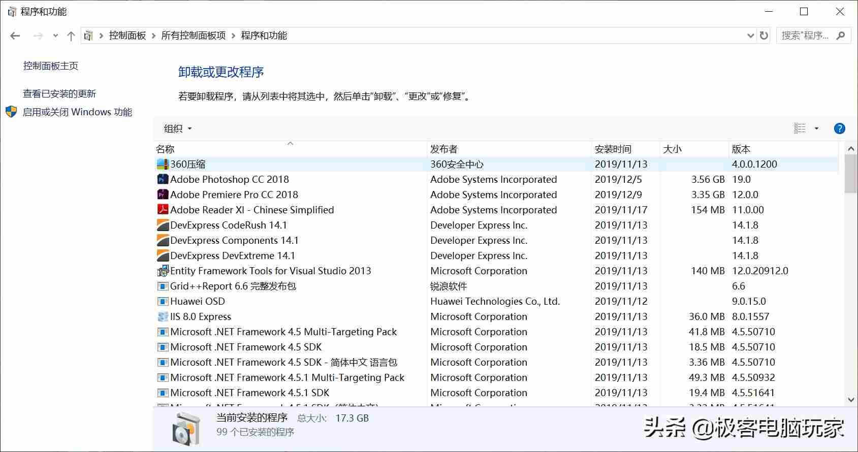The image size is (858, 452).
Task: Click Huawei Technologies Co., Ltd. publisher cell
Action: [495, 301]
